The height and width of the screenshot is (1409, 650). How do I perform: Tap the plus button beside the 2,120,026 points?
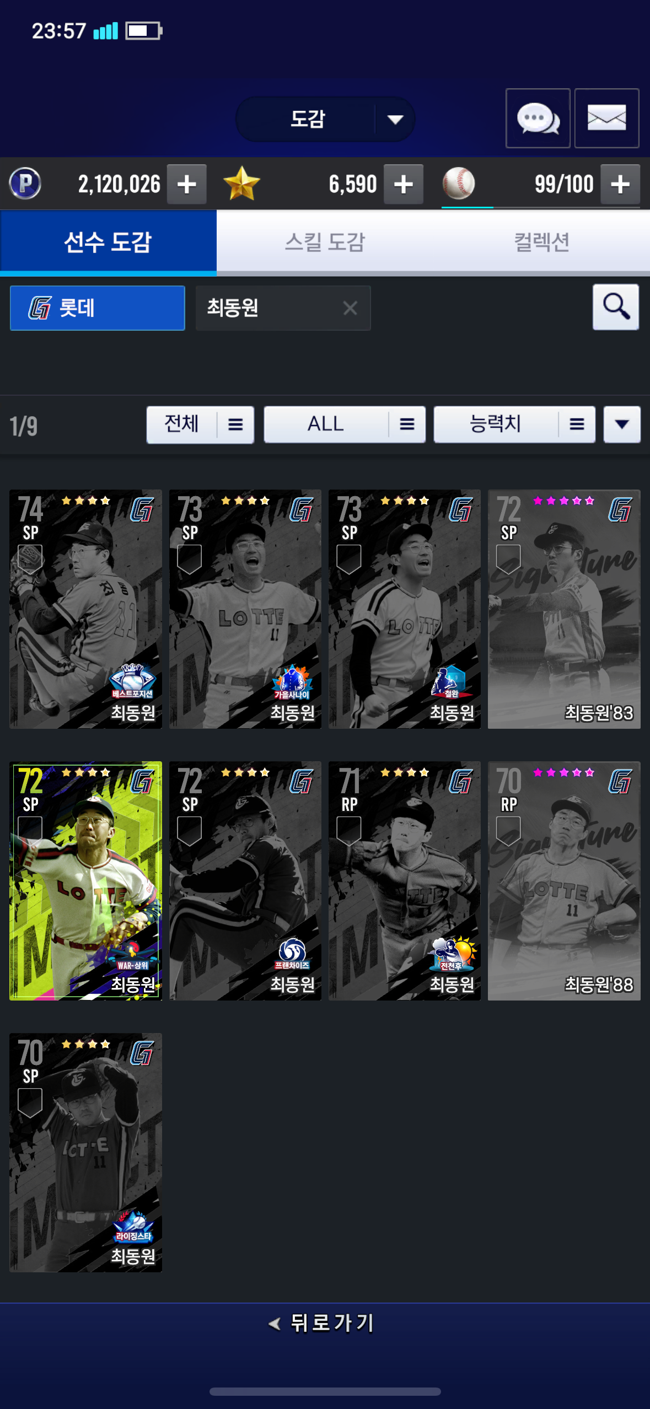tap(187, 184)
